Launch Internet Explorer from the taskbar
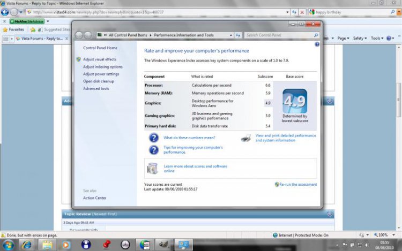 (26, 245)
